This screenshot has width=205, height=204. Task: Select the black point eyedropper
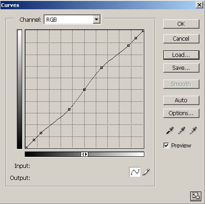[170, 130]
